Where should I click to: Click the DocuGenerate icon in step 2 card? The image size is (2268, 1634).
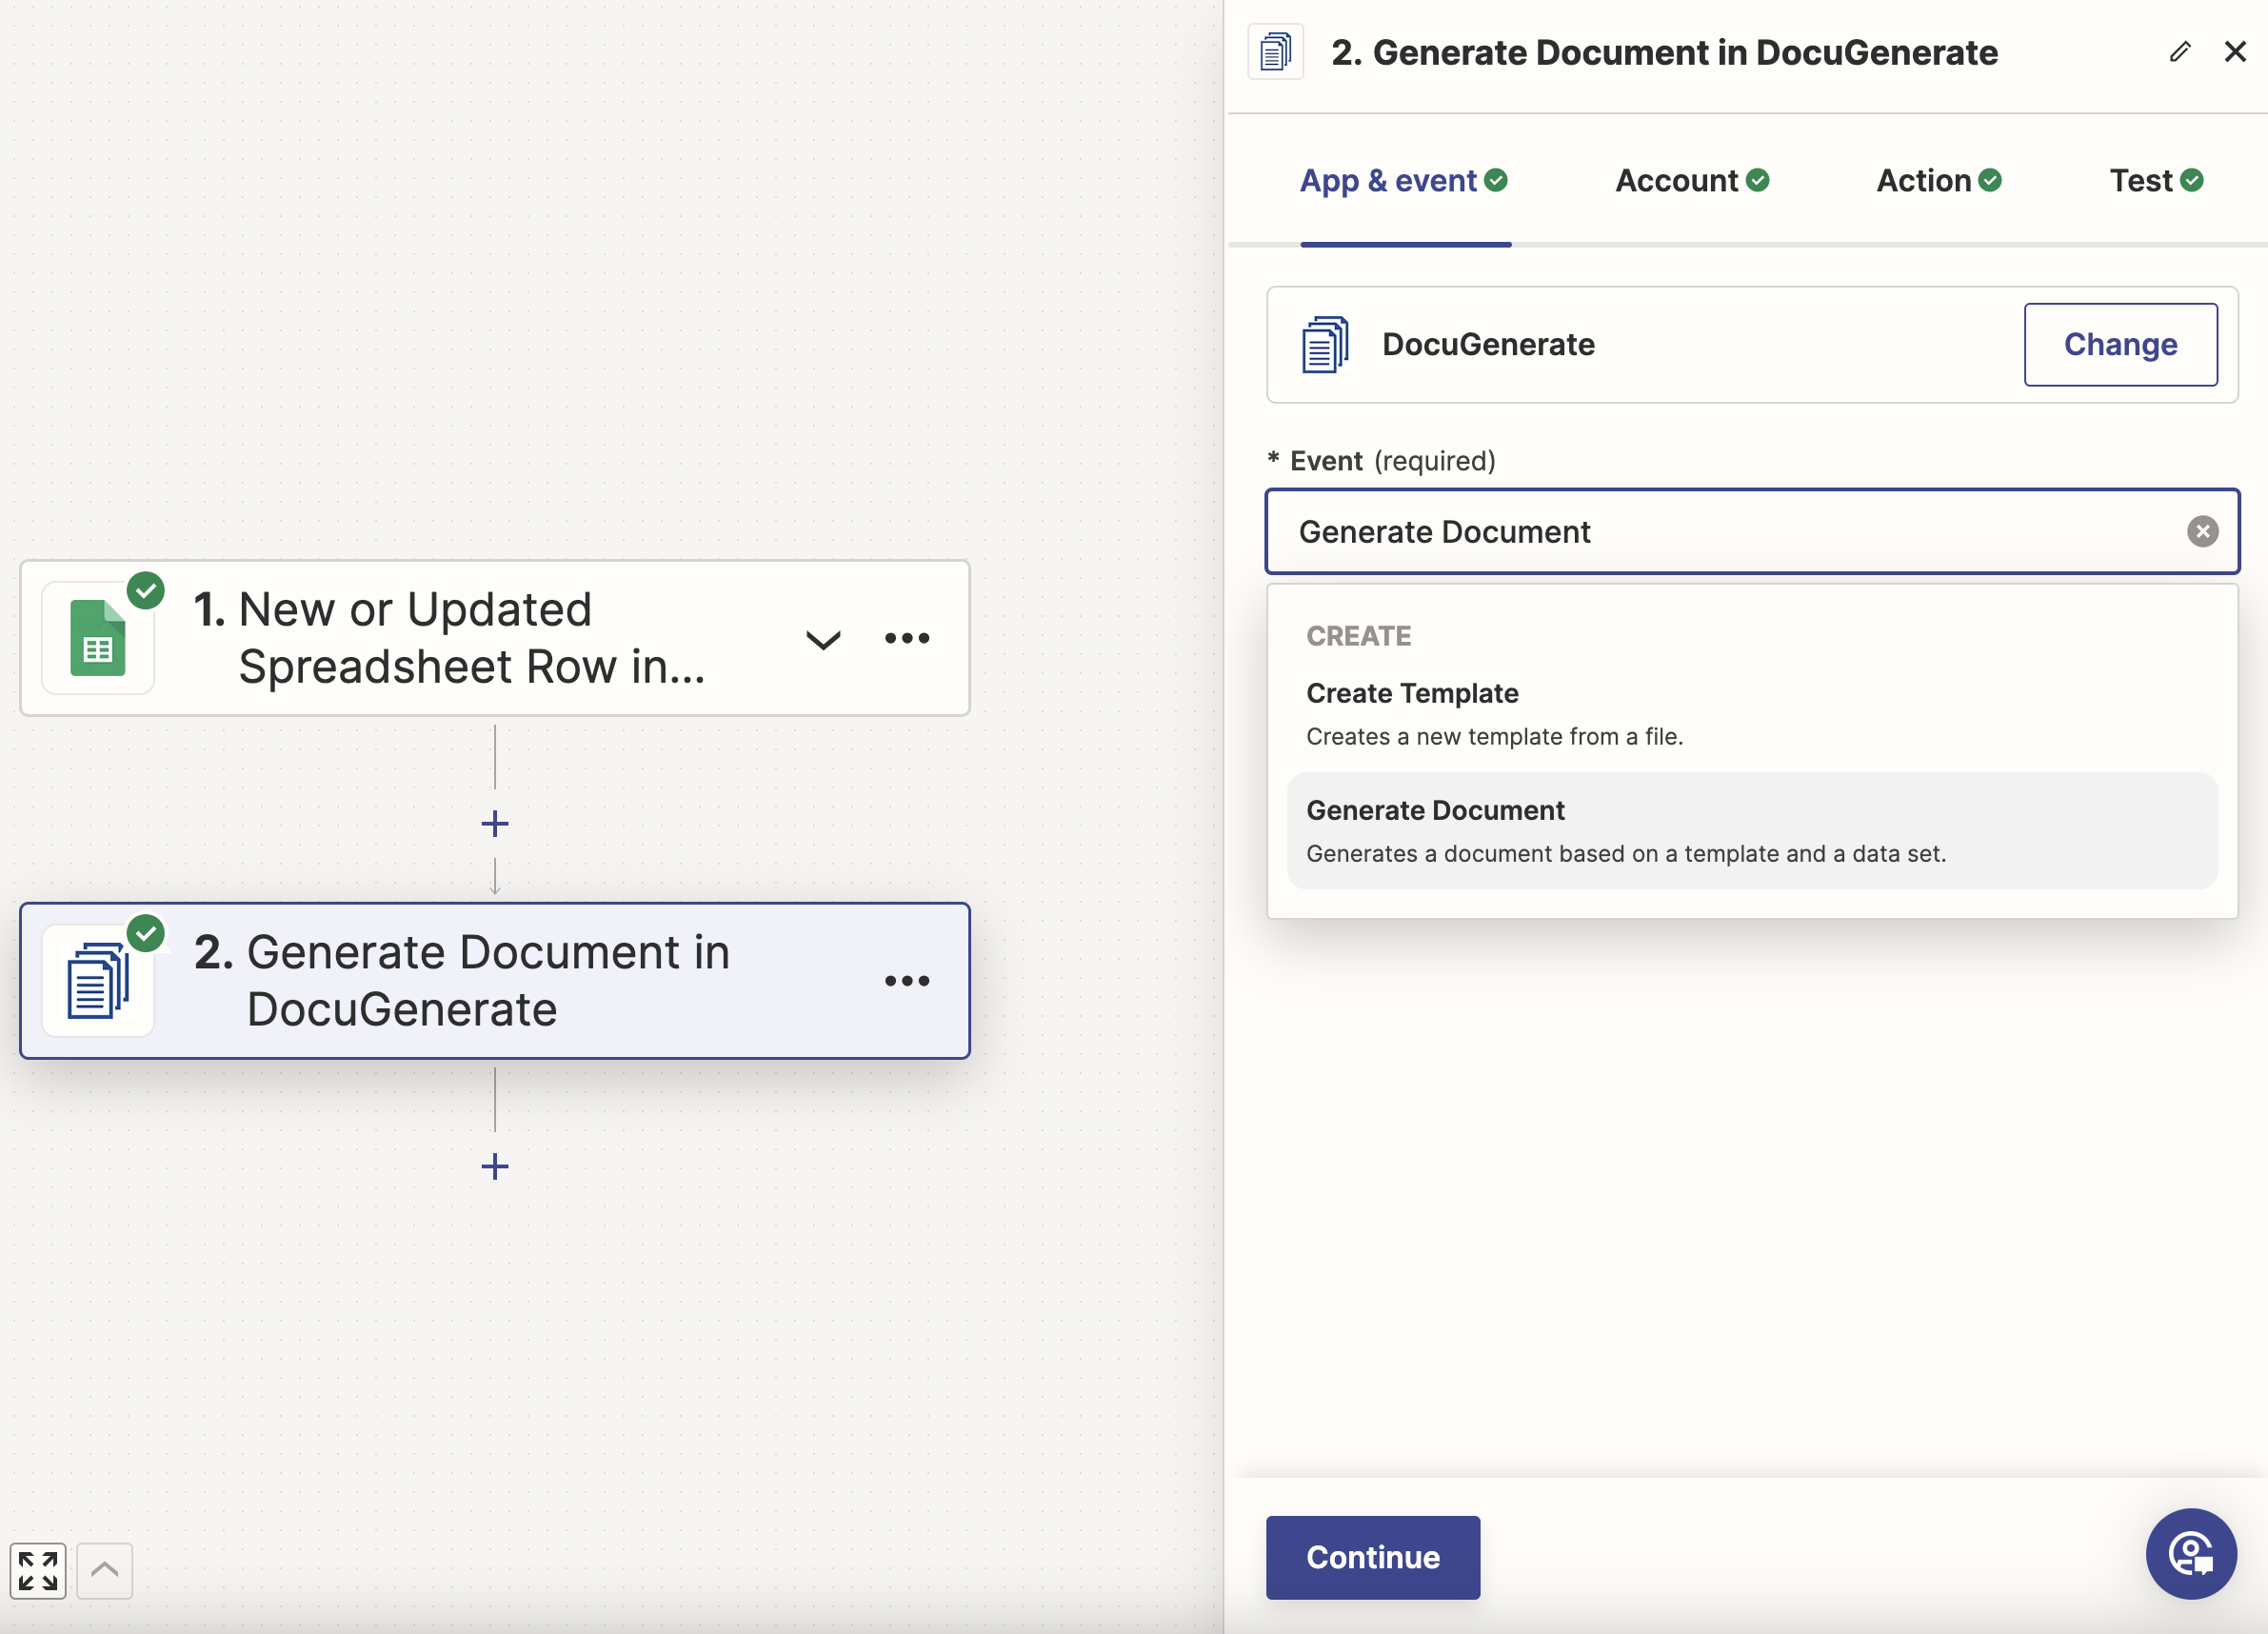pos(98,981)
